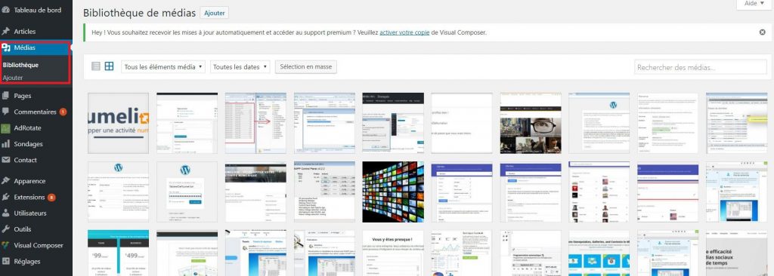The image size is (774, 276).
Task: Click the Extensions plug icon
Action: point(6,197)
